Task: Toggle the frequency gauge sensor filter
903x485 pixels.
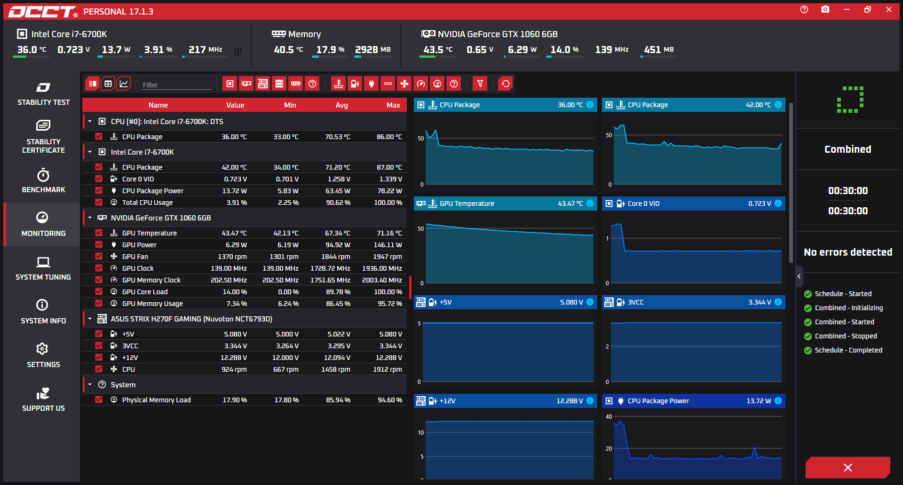Action: click(421, 84)
